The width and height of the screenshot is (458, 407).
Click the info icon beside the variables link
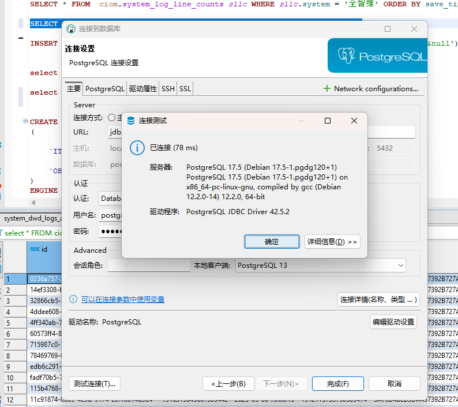(73, 299)
